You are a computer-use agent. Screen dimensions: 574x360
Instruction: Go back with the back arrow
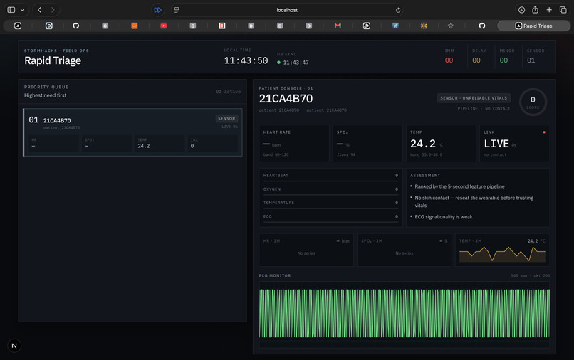click(40, 10)
